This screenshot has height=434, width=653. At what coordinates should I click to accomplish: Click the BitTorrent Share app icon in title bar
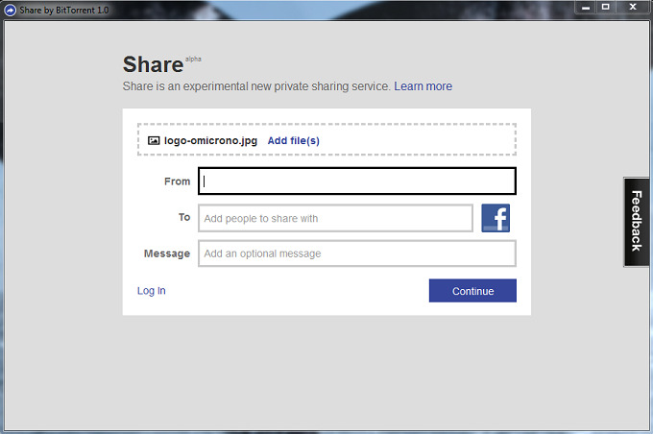click(x=10, y=10)
